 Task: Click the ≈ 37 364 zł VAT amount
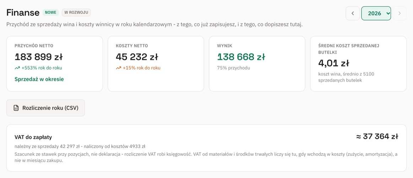377,137
